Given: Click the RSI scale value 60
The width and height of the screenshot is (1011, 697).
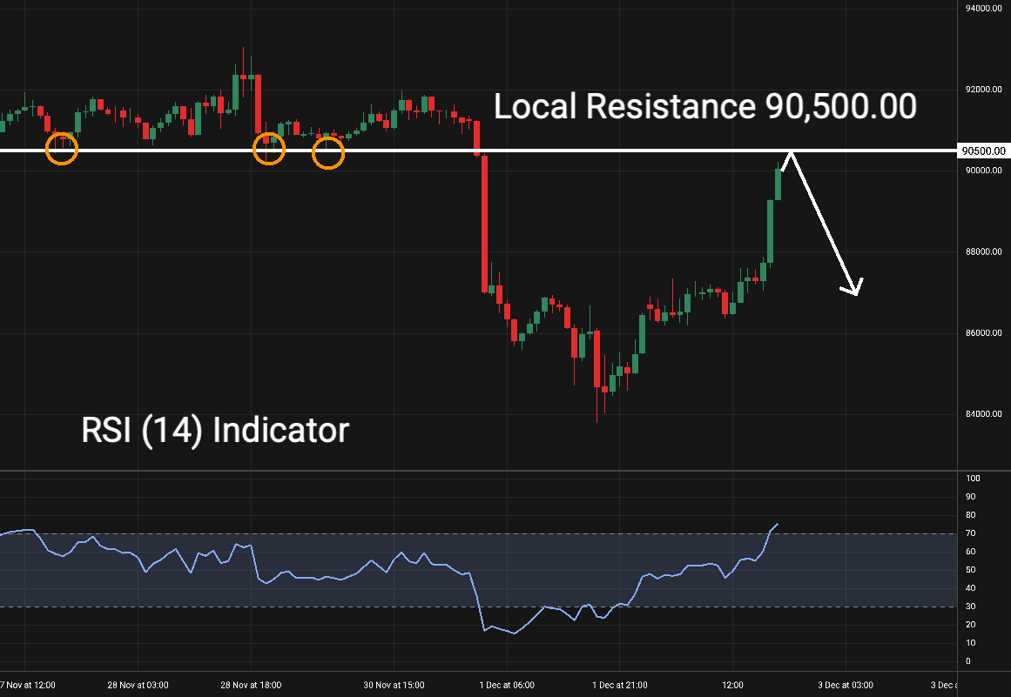Looking at the screenshot, I should tap(971, 552).
